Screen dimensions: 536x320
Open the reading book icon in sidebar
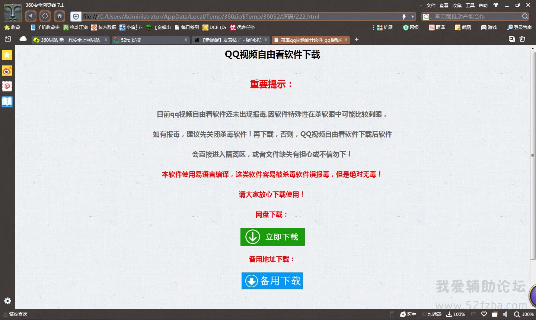7,101
